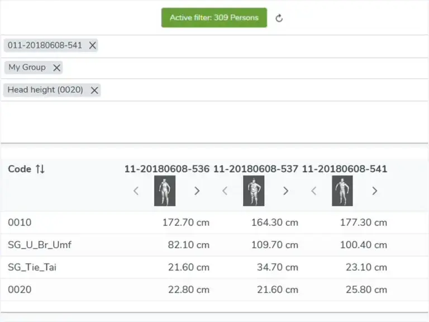Click the 21.60 cm SG_Tie_Tai value

point(189,267)
